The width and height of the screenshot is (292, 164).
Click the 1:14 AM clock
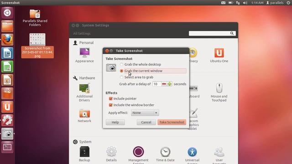tap(257, 3)
